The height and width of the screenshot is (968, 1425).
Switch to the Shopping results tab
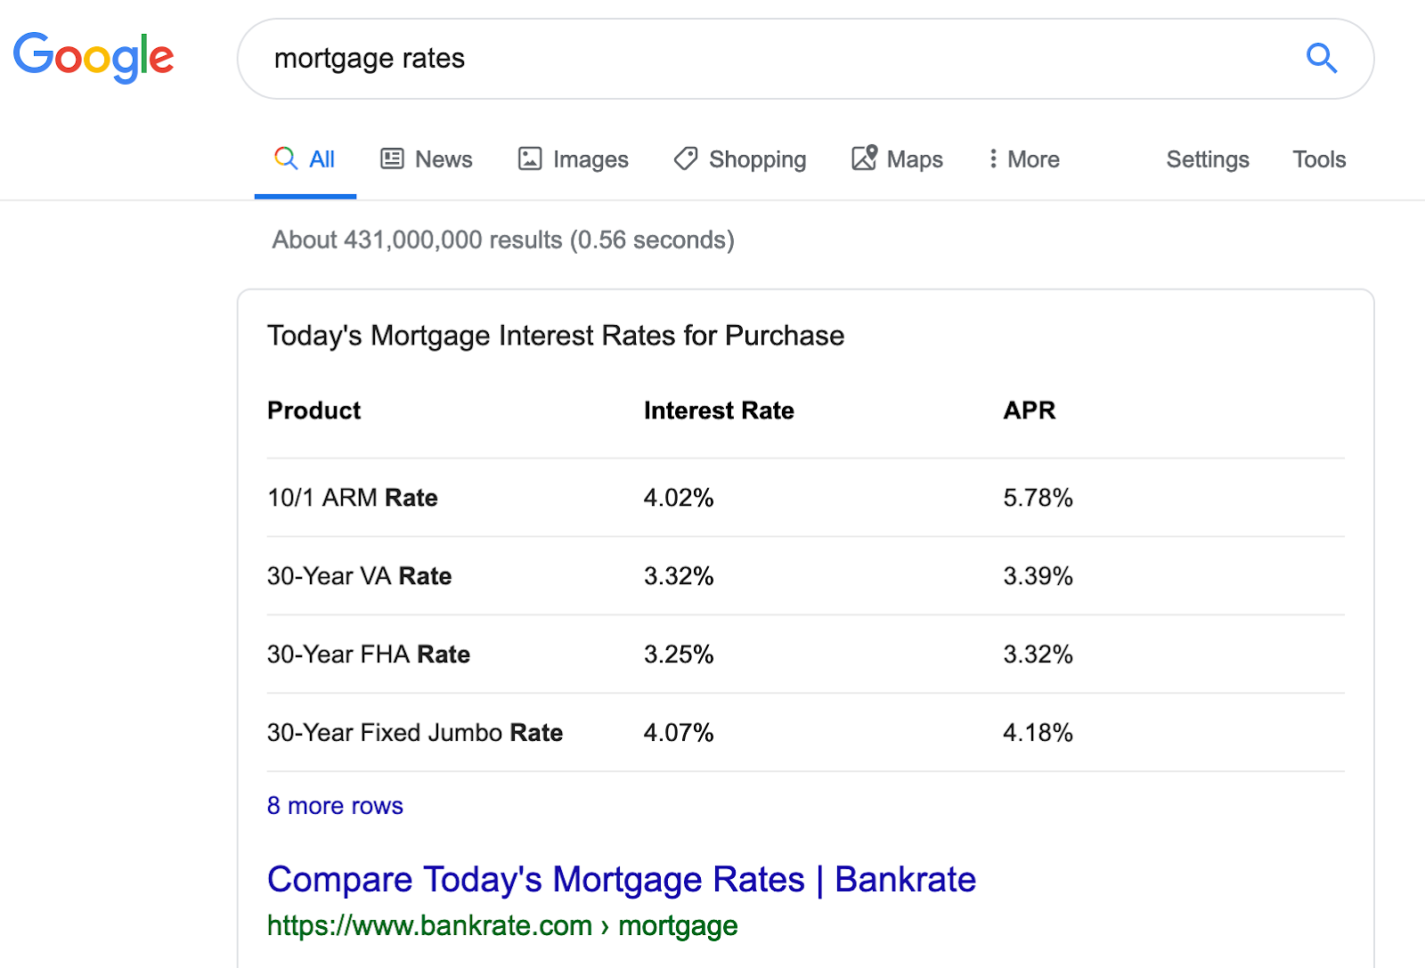pos(757,159)
